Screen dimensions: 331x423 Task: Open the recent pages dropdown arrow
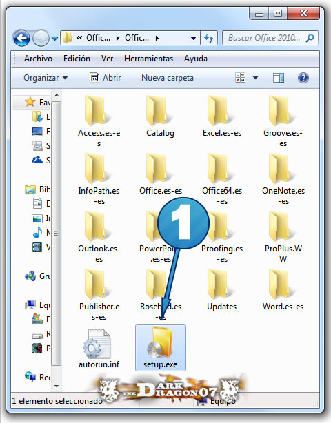[54, 39]
